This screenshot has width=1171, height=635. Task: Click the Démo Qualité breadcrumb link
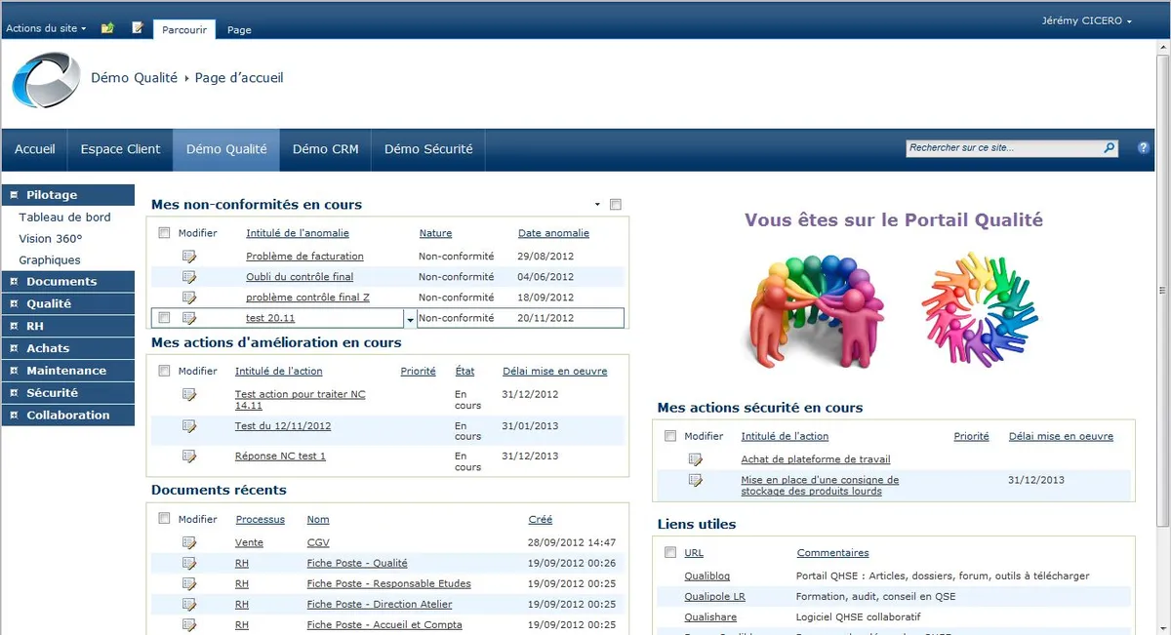tap(135, 78)
